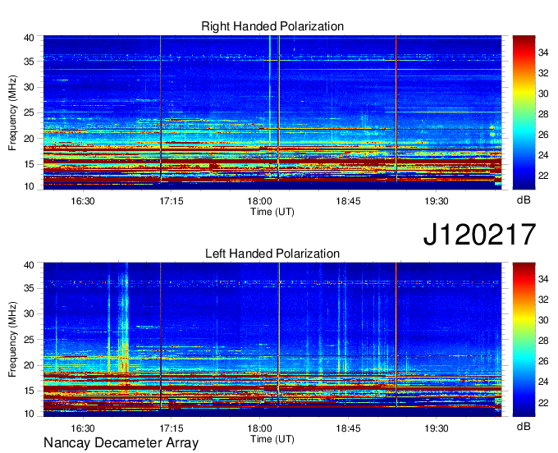
Task: Click 25 MHz tick on Right Handed frequency axis
Action: (30, 112)
